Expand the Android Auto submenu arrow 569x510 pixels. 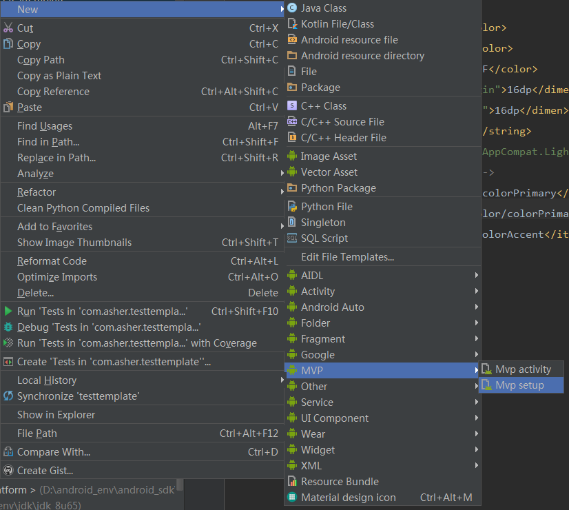477,307
